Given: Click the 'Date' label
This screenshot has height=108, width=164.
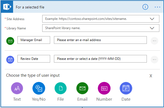Looking at the screenshot, I should tap(126, 99).
